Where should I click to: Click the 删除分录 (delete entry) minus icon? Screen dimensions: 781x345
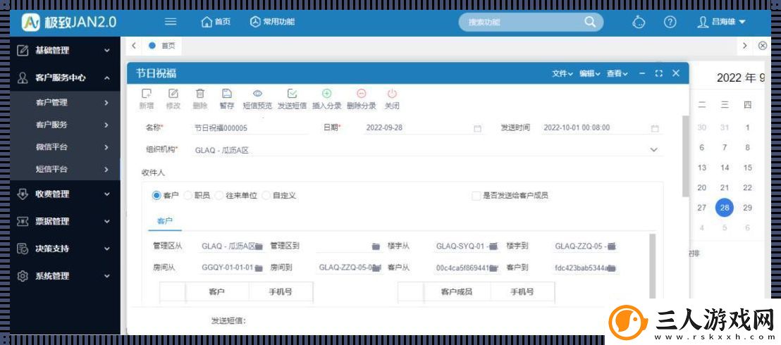point(362,94)
